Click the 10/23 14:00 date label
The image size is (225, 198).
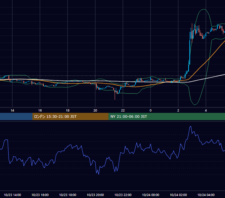pyautogui.click(x=12, y=195)
